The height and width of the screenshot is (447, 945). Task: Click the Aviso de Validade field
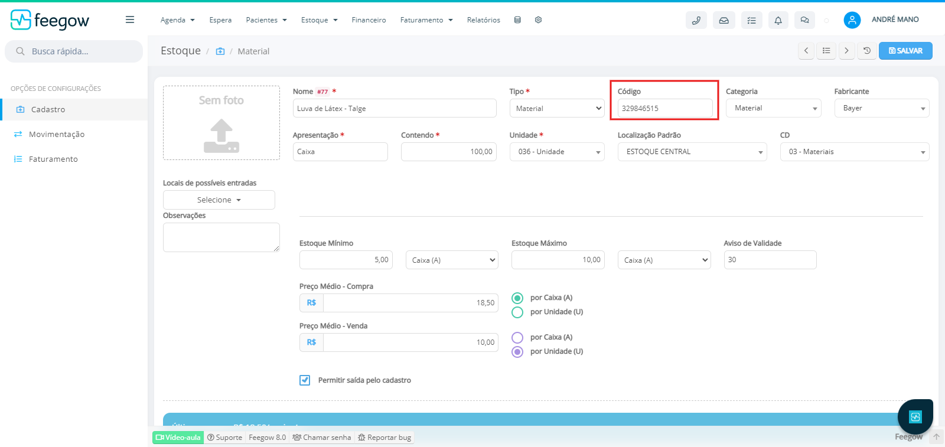pos(770,260)
